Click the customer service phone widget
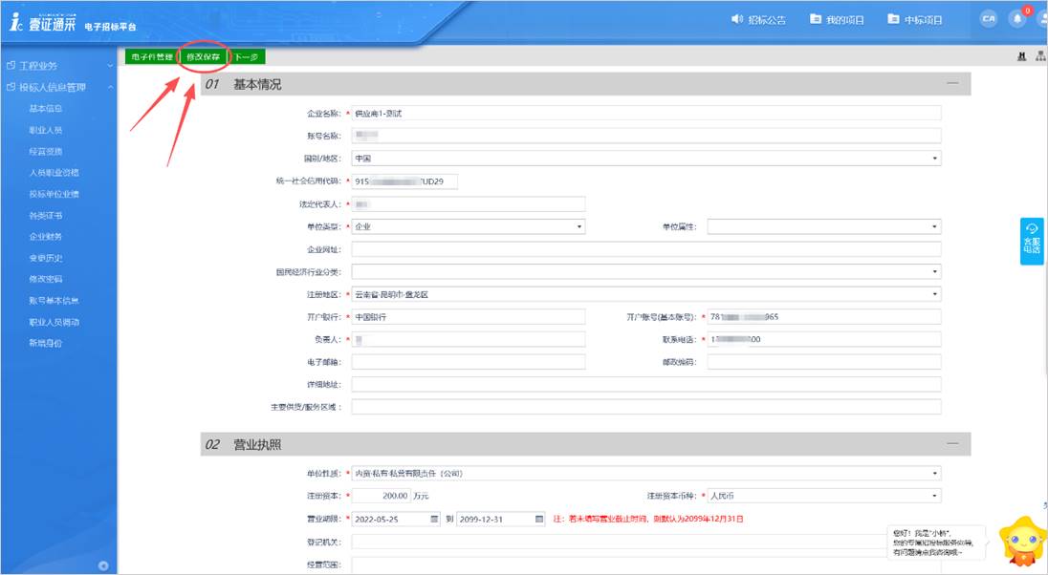The height and width of the screenshot is (575, 1048). (1032, 242)
